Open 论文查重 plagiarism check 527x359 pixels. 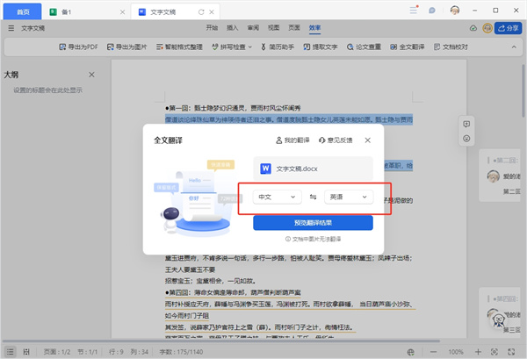coord(364,47)
